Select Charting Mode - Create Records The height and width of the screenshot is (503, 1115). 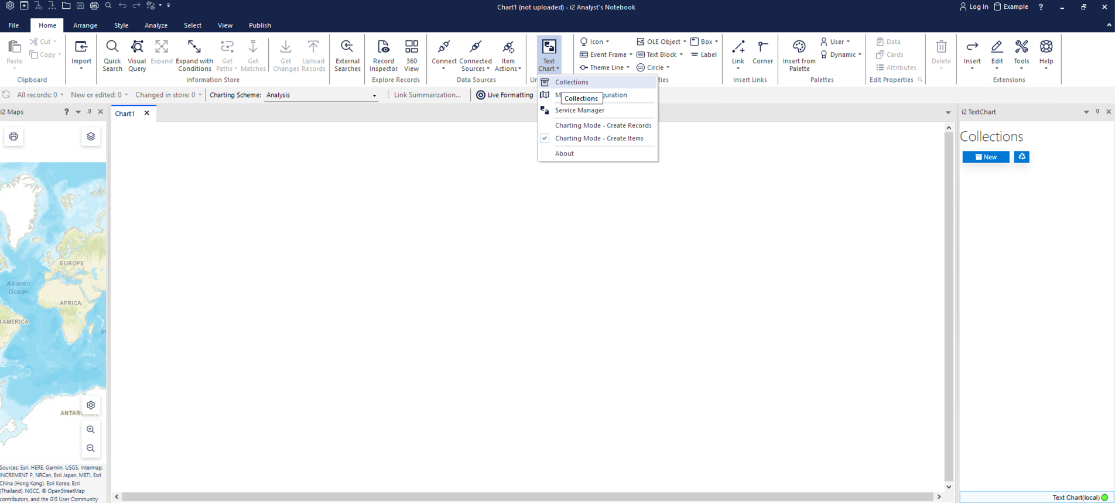(x=597, y=125)
